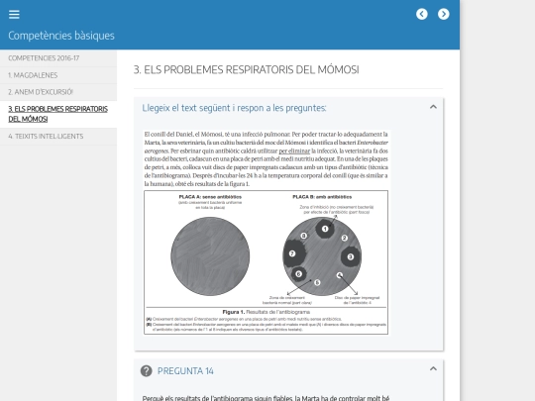Select 1. MAGDALENES sidebar item

[58, 75]
